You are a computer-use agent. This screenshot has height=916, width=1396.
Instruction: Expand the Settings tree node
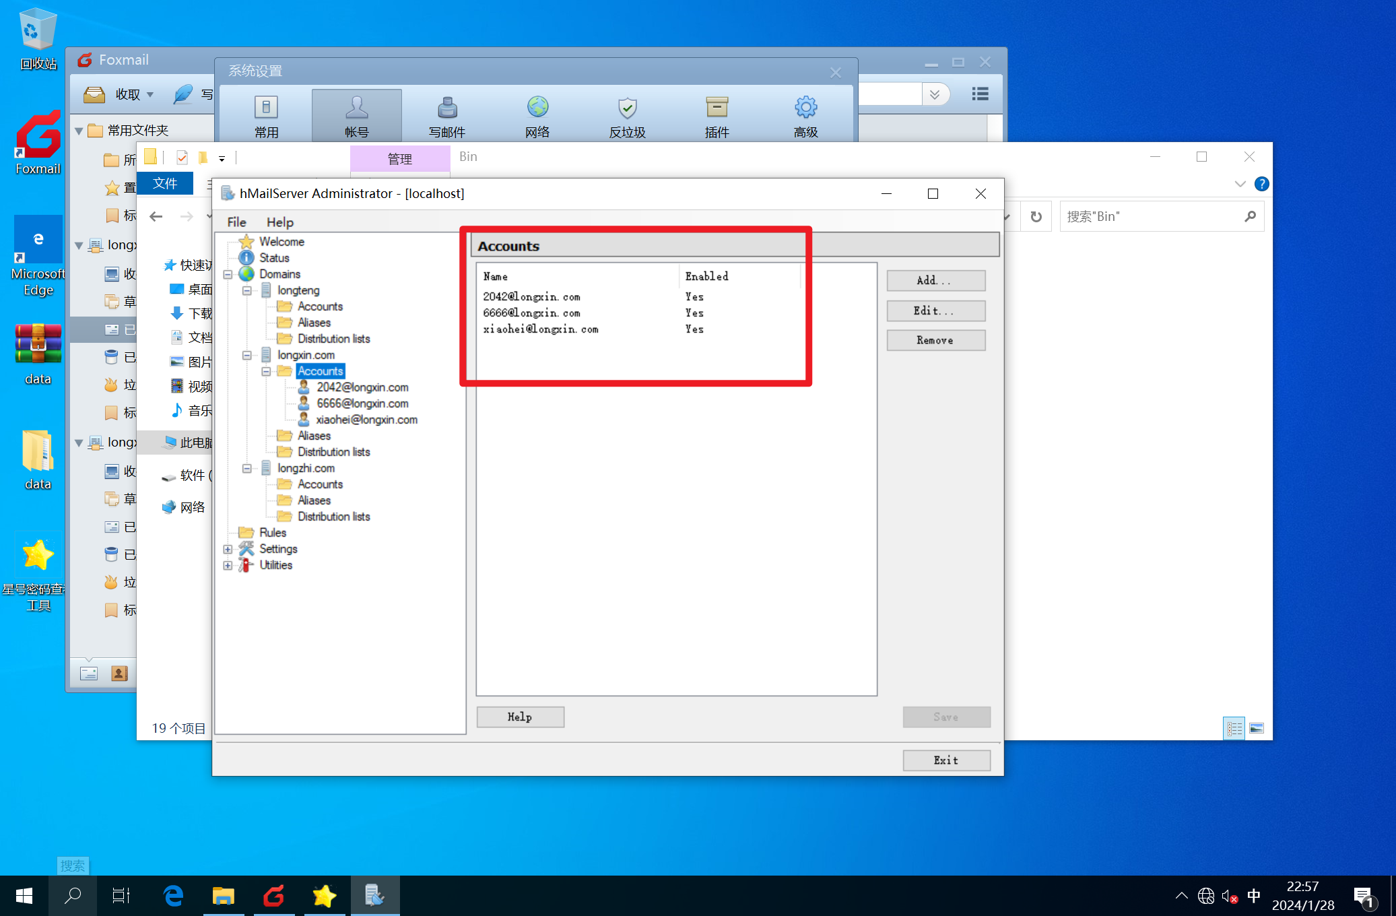(x=228, y=549)
